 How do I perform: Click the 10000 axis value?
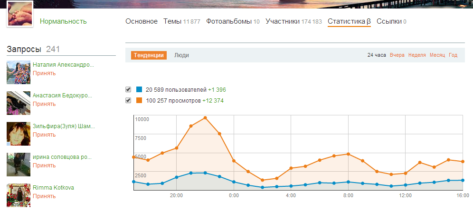(x=142, y=119)
